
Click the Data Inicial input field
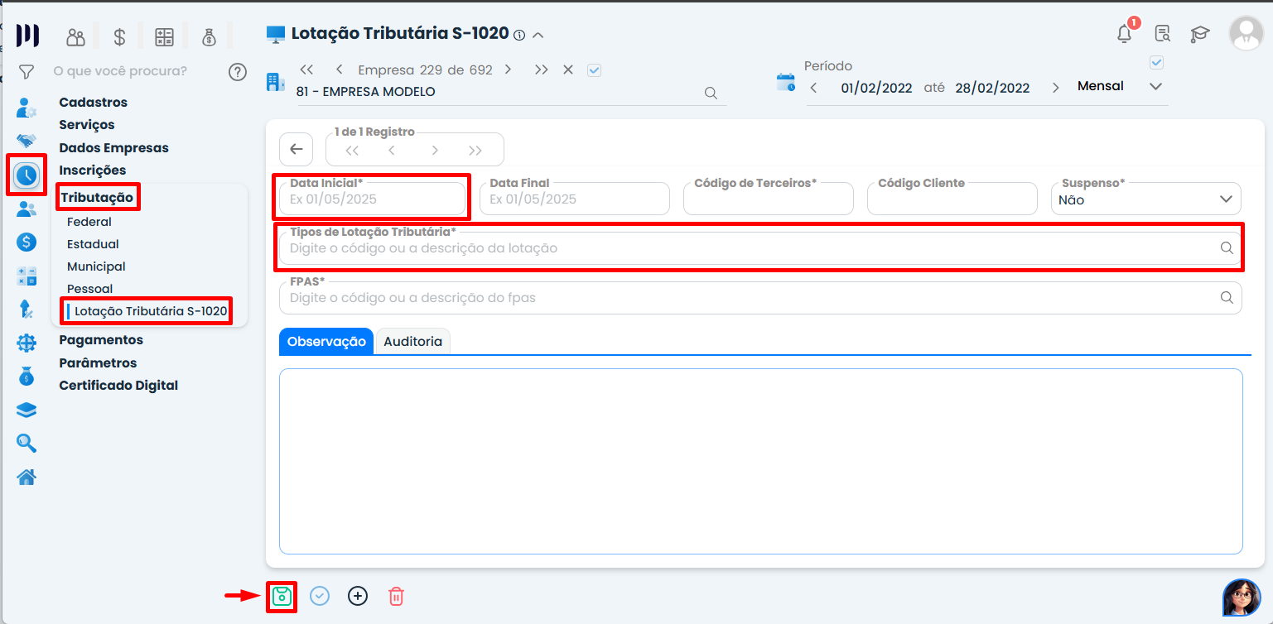372,199
